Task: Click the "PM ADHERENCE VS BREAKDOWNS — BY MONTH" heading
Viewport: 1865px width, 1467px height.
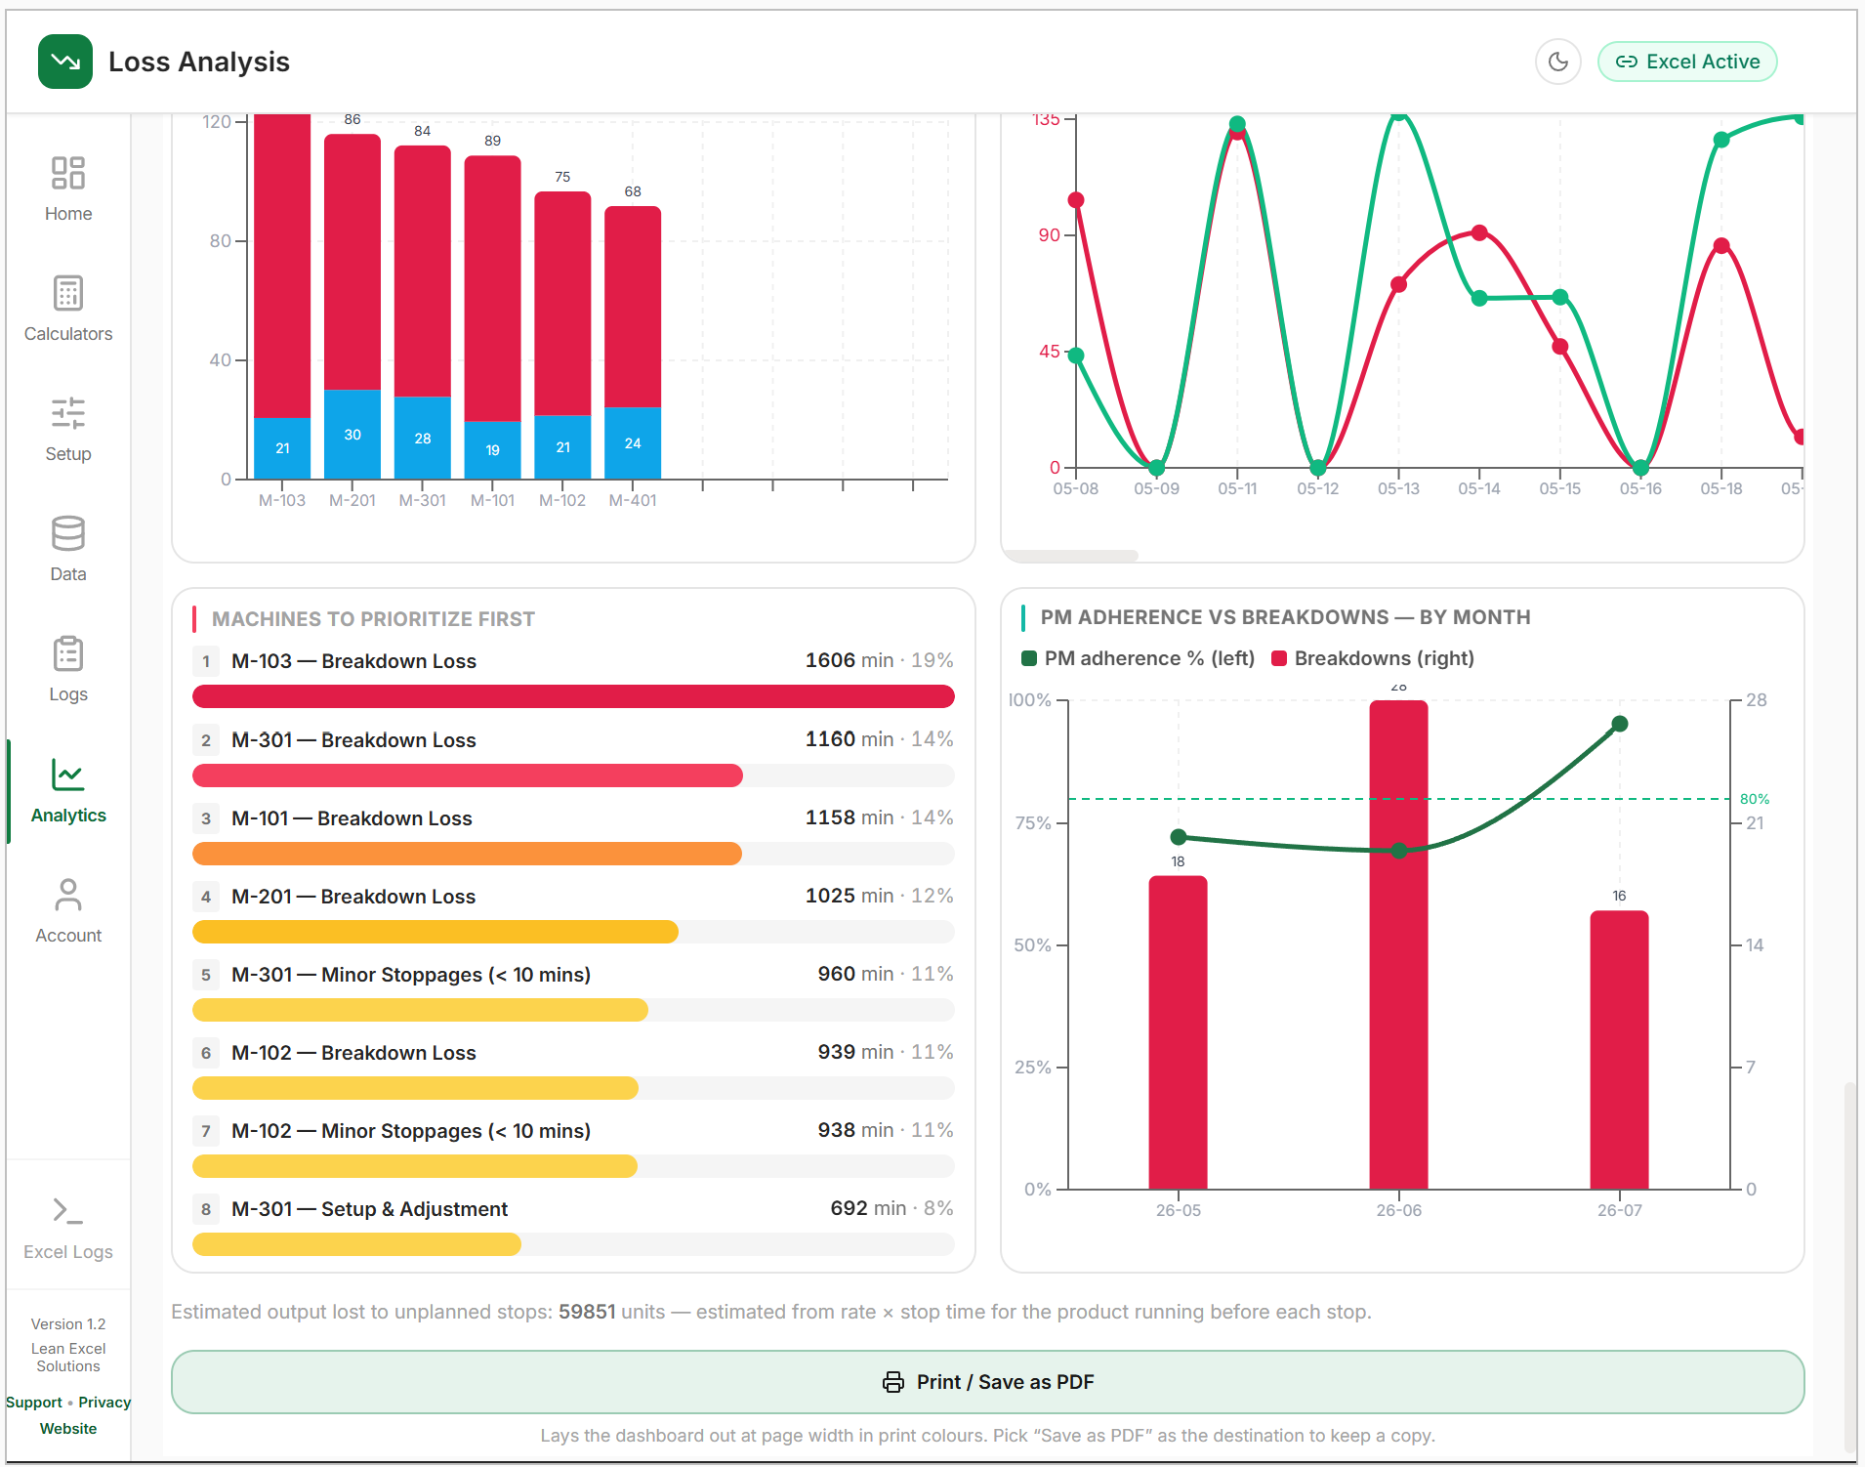Action: pos(1285,617)
